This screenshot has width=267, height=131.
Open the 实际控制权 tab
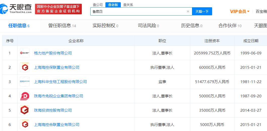tap(105, 26)
